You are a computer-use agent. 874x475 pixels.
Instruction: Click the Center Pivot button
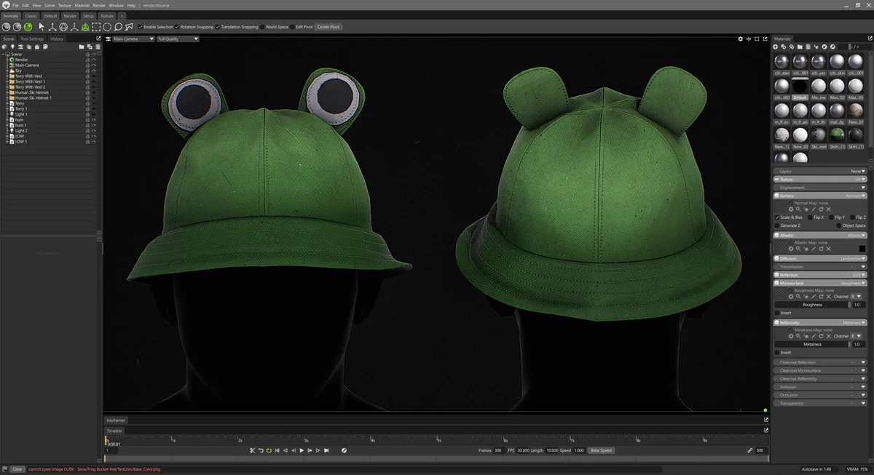pyautogui.click(x=328, y=27)
